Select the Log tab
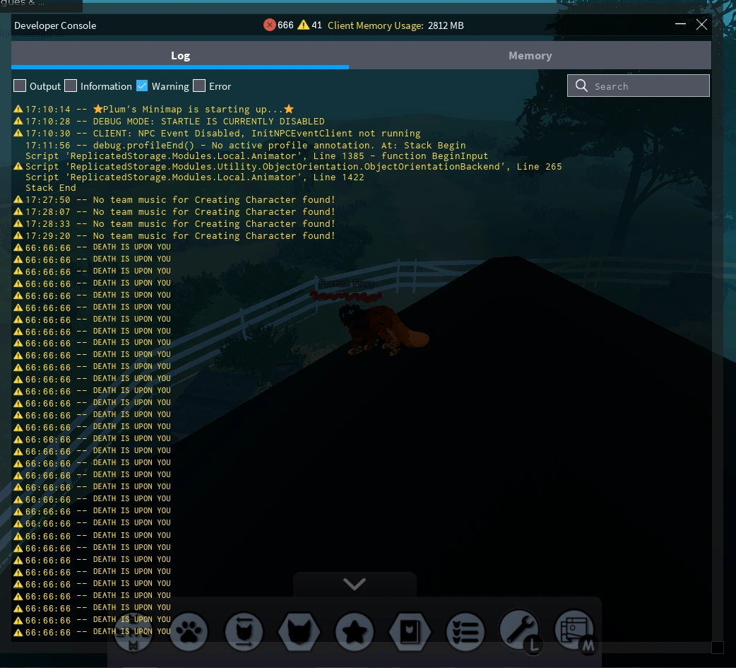The width and height of the screenshot is (736, 668). [x=180, y=55]
